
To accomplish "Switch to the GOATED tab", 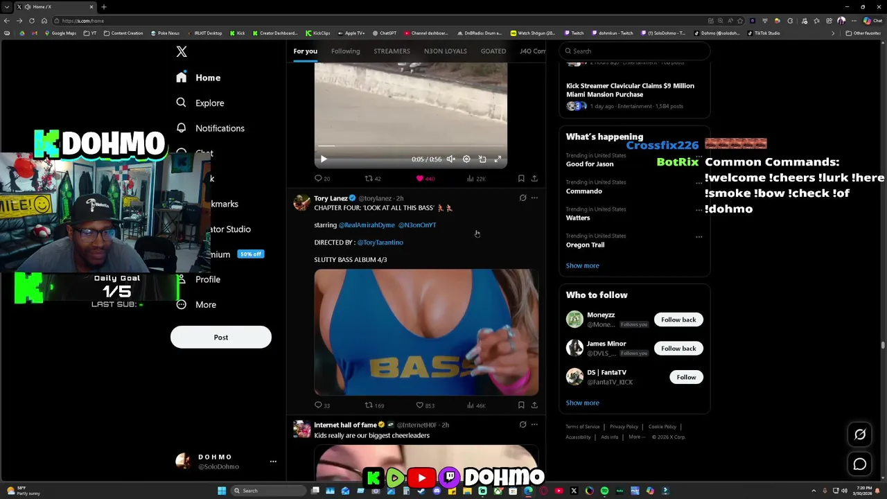I will coord(493,51).
